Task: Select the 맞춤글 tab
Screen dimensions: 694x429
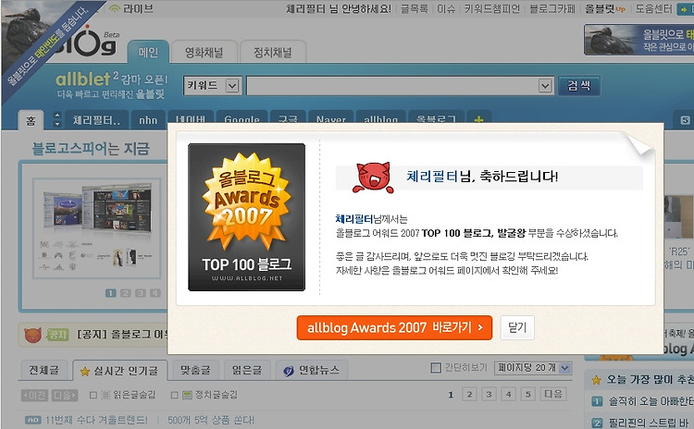Action: coord(195,370)
